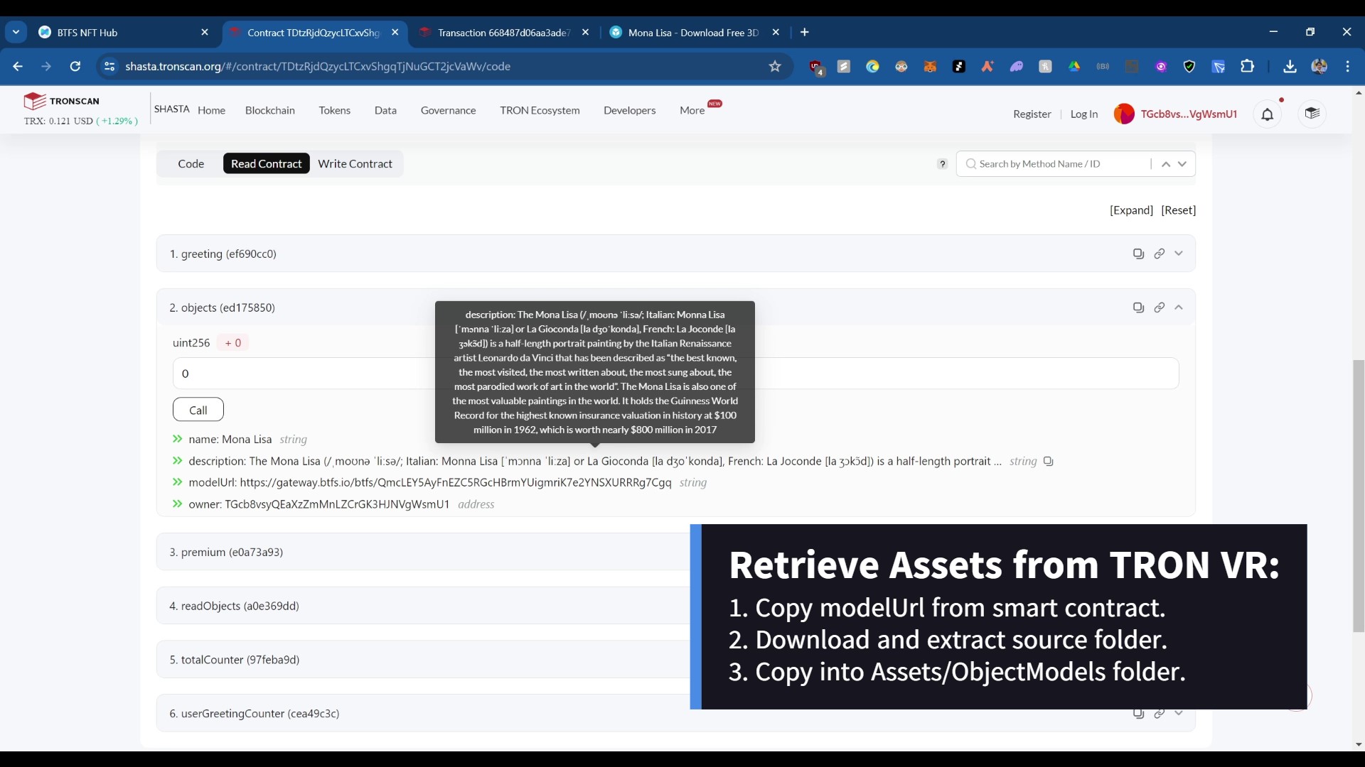This screenshot has width=1365, height=767.
Task: Click the help question mark icon
Action: [942, 164]
